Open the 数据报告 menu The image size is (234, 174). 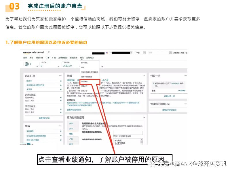74,58
